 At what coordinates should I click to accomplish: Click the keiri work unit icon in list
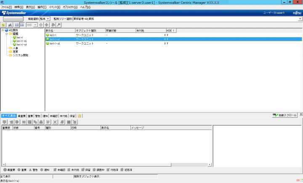pos(48,35)
